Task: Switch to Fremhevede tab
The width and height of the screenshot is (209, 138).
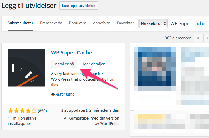Action: [x=51, y=23]
